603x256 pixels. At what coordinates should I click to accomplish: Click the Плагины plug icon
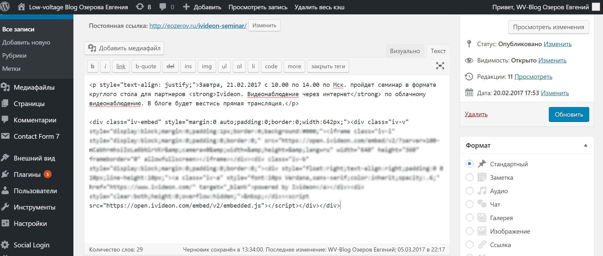coord(5,174)
